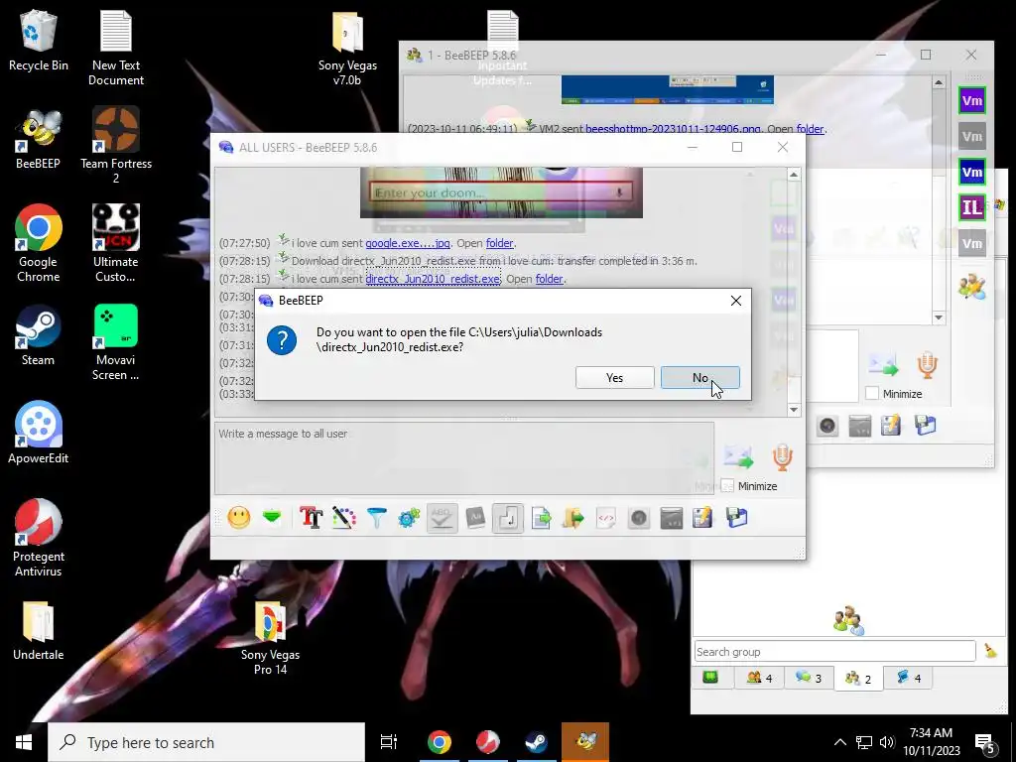
Task: Open the google.exe....jpg link
Action: tap(408, 243)
